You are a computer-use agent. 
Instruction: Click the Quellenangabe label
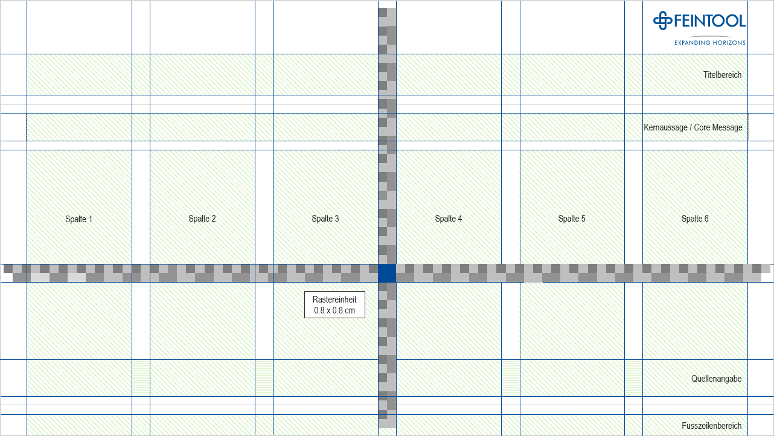tap(717, 379)
